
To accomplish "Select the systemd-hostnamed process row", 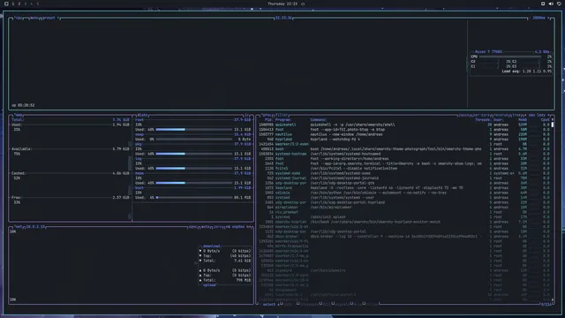I will [x=403, y=154].
